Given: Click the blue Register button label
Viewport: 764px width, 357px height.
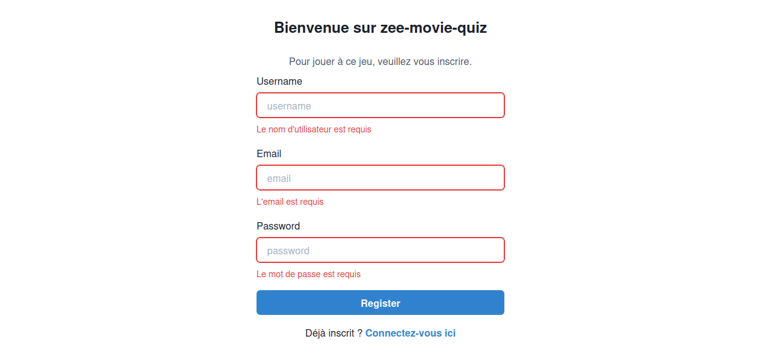Looking at the screenshot, I should pos(380,303).
